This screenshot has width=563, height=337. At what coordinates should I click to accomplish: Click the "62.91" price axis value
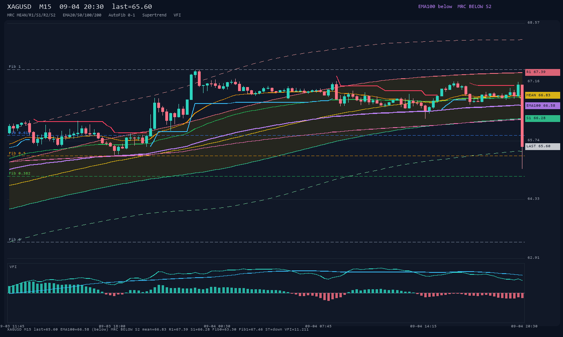pyautogui.click(x=534, y=258)
